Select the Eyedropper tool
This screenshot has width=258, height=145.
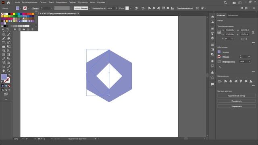[x=4, y=59]
